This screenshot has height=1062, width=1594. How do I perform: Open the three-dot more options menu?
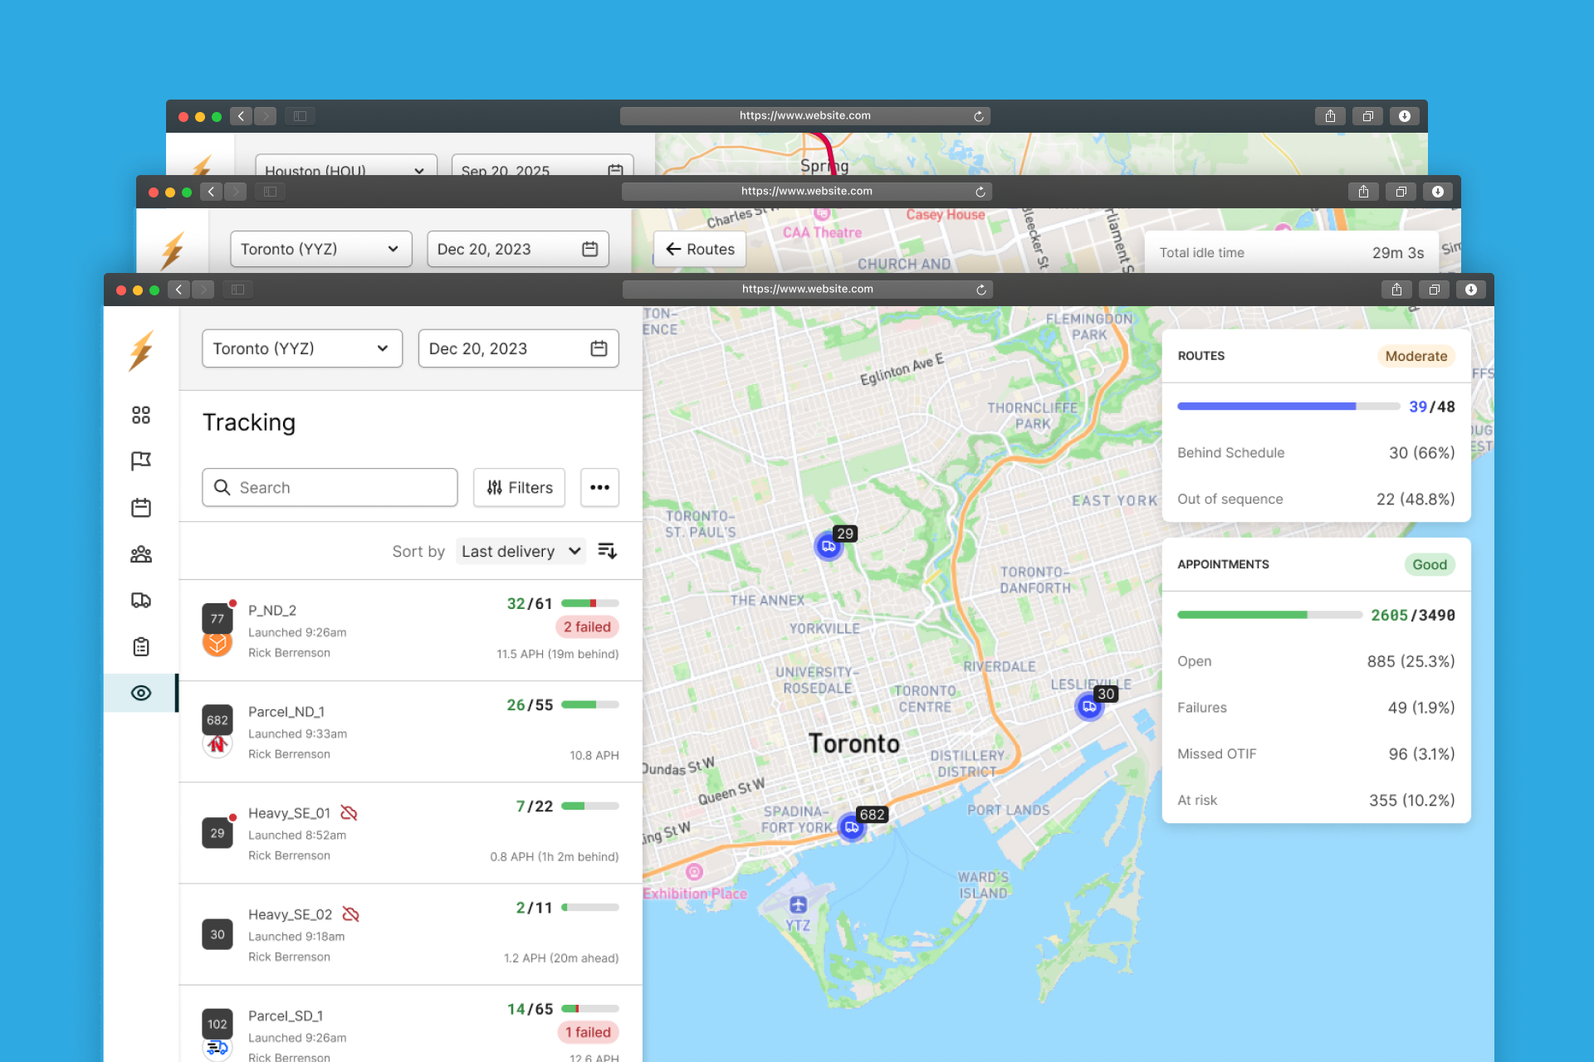tap(599, 488)
